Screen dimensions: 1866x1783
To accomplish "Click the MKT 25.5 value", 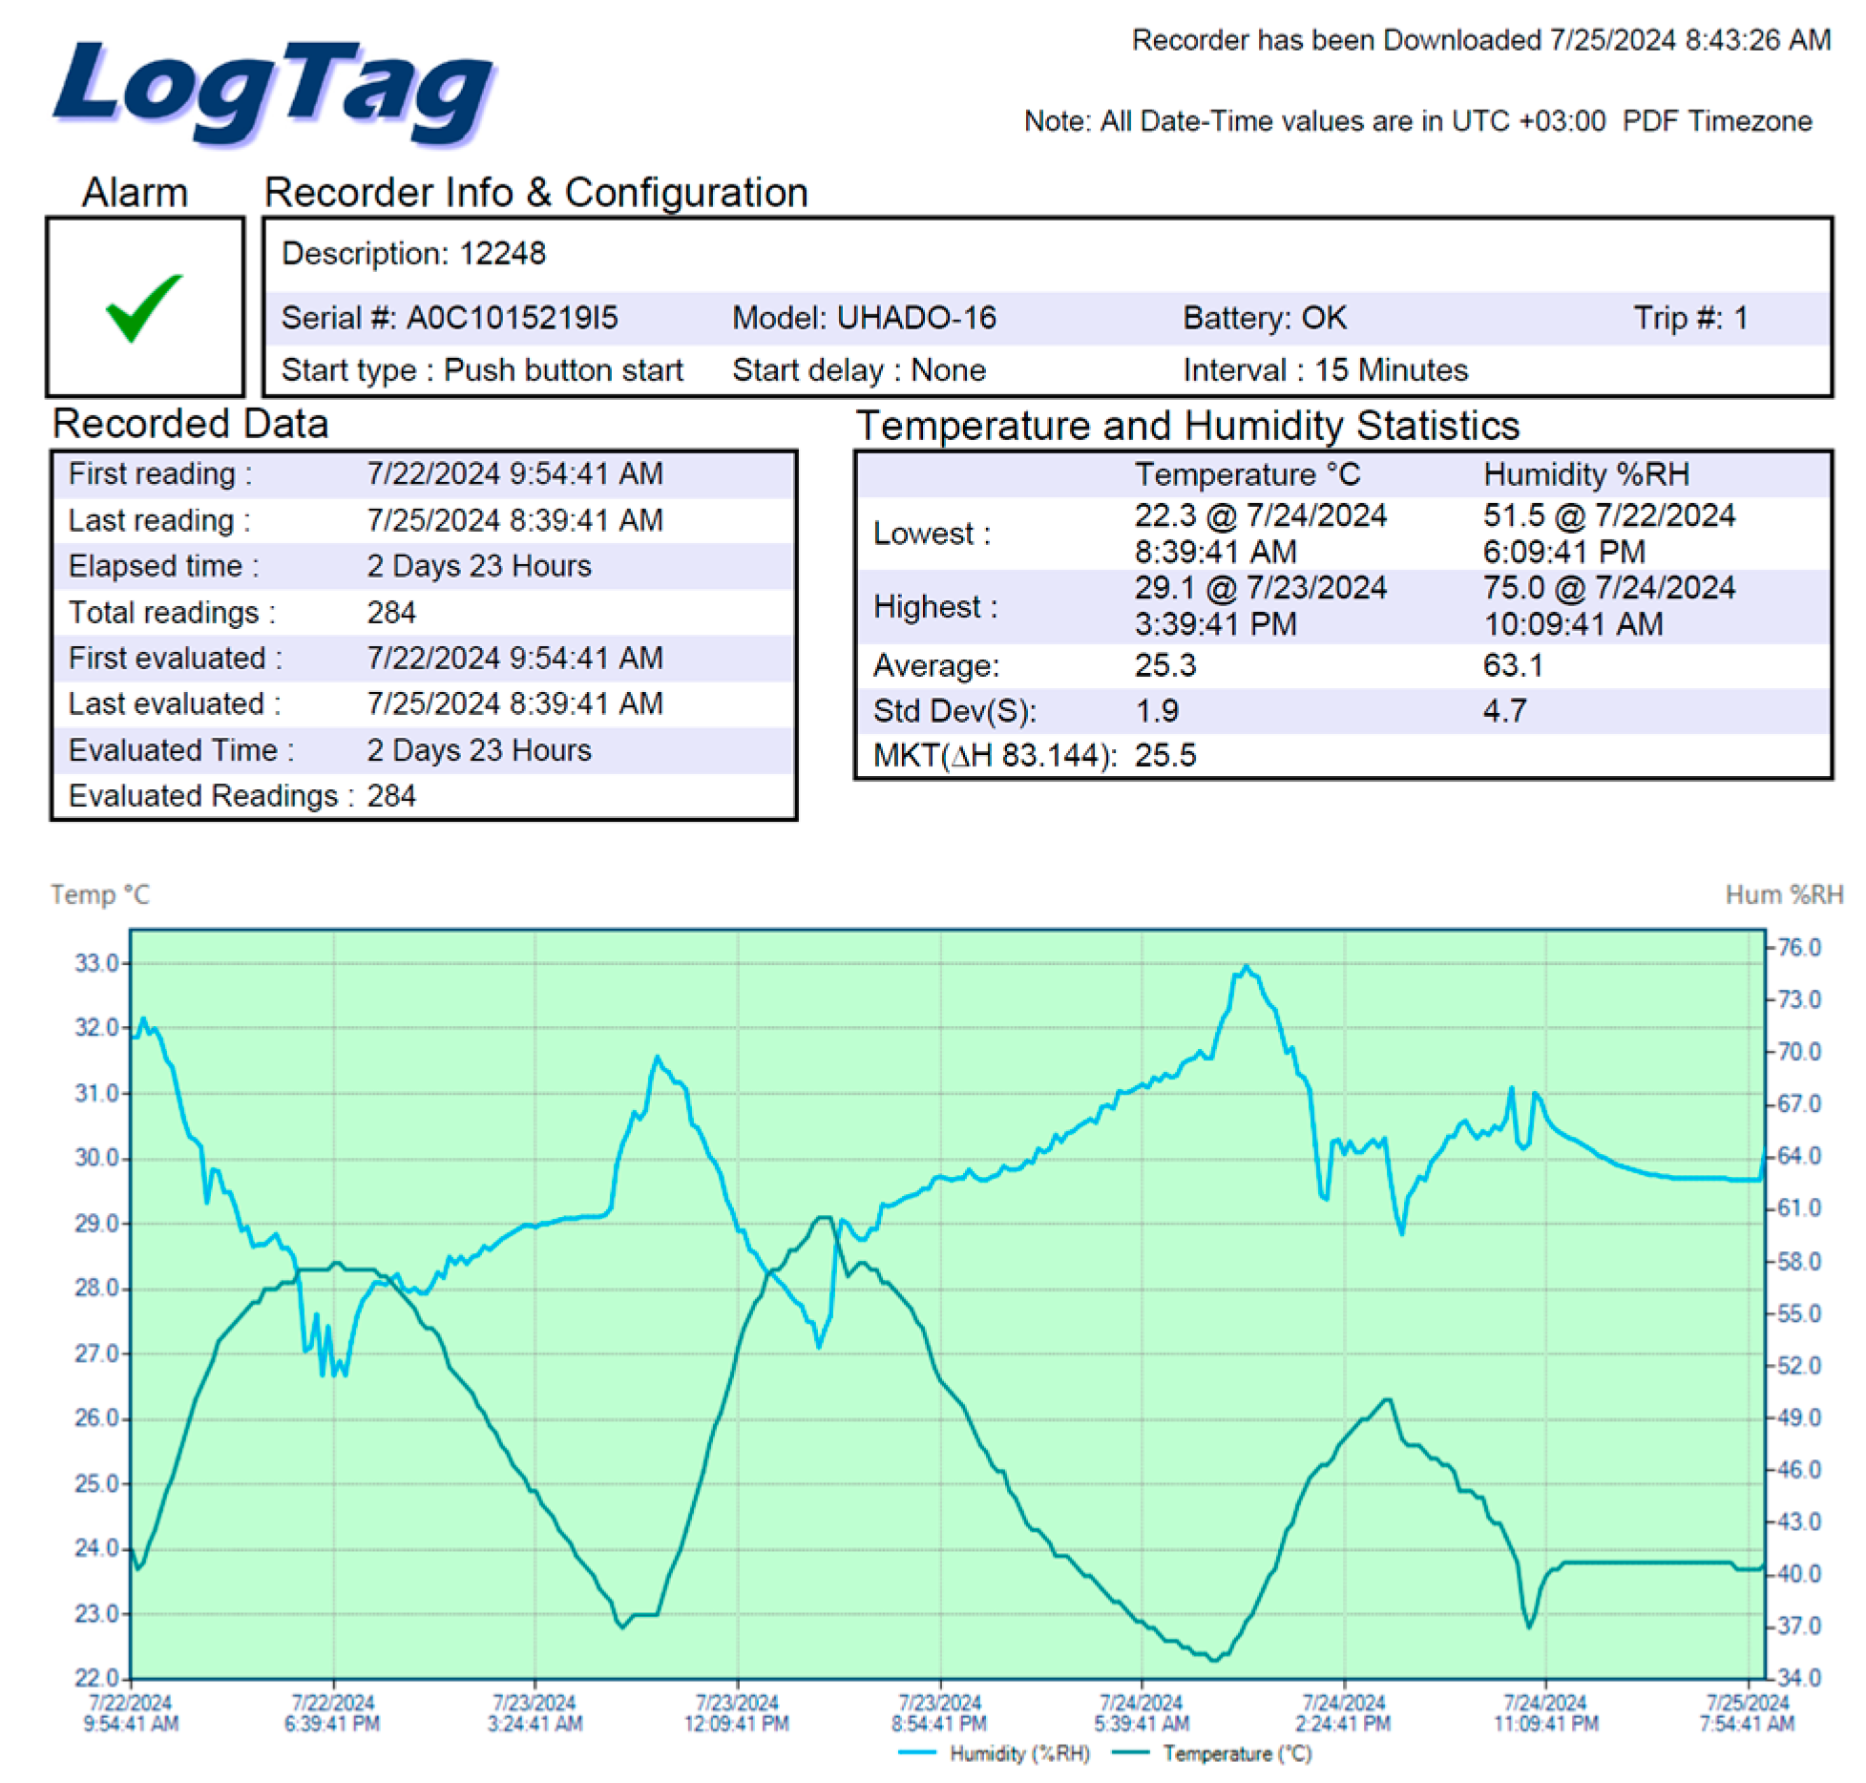I will (1164, 756).
